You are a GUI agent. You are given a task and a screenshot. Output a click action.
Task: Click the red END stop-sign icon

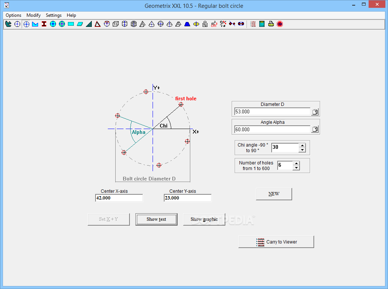coord(280,24)
